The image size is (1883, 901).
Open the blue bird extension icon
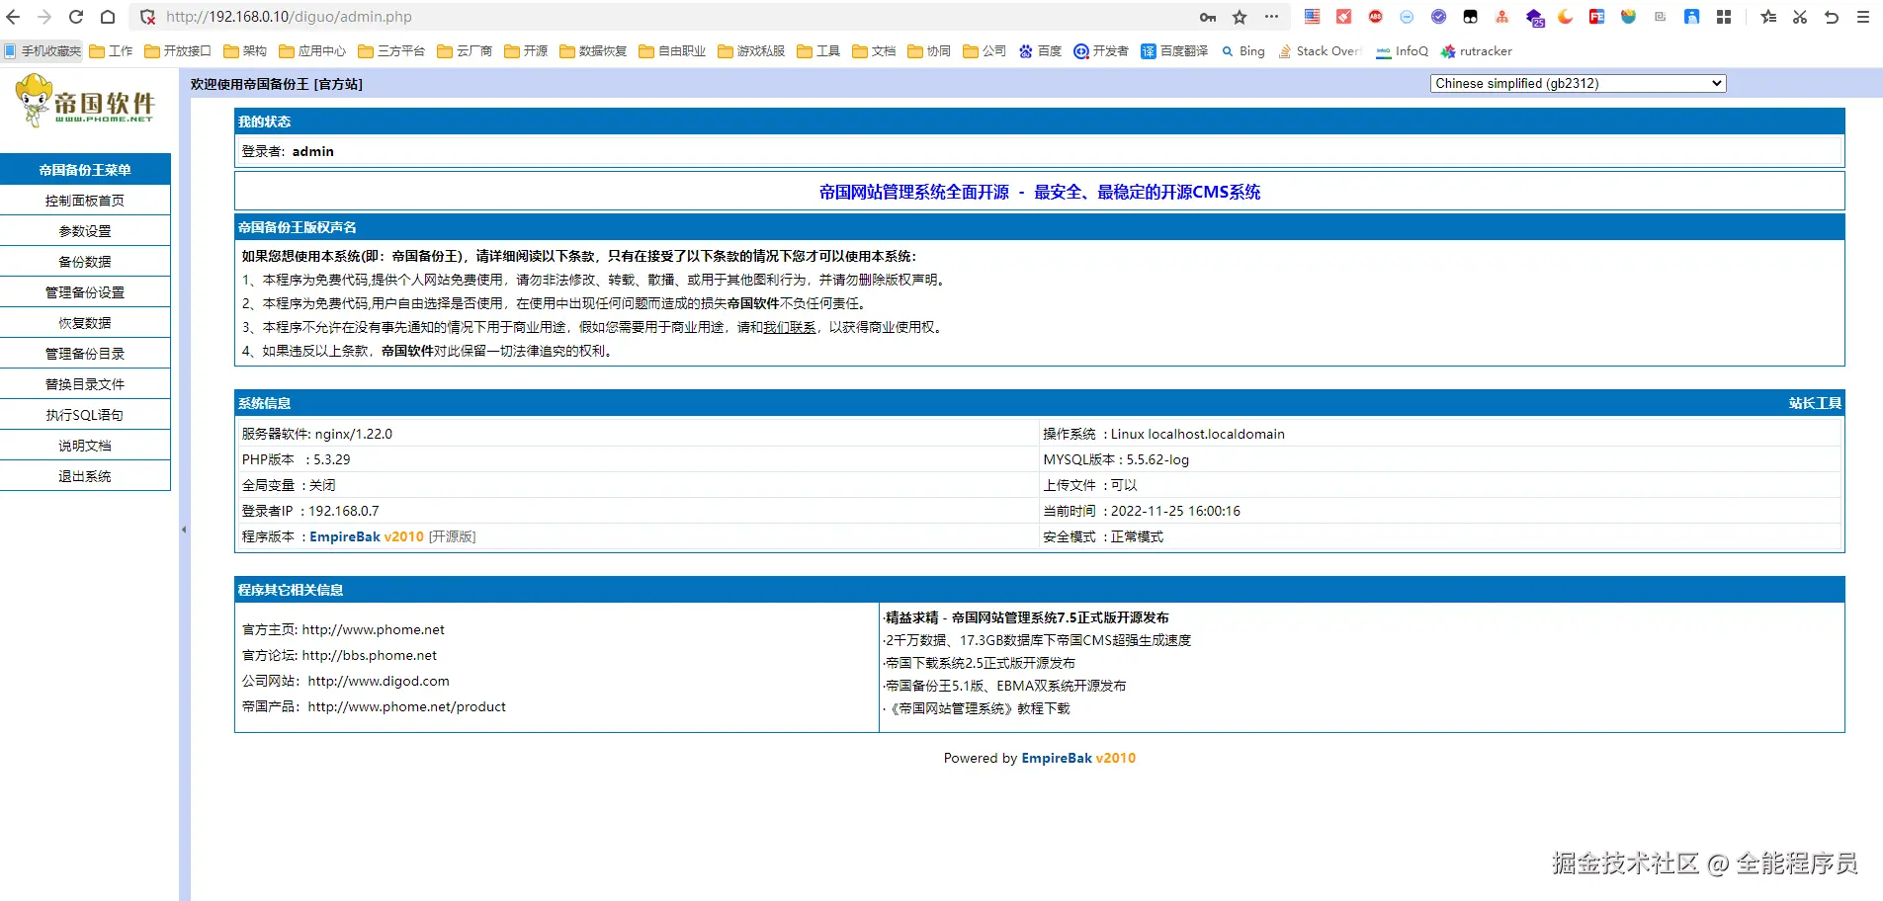1692,17
